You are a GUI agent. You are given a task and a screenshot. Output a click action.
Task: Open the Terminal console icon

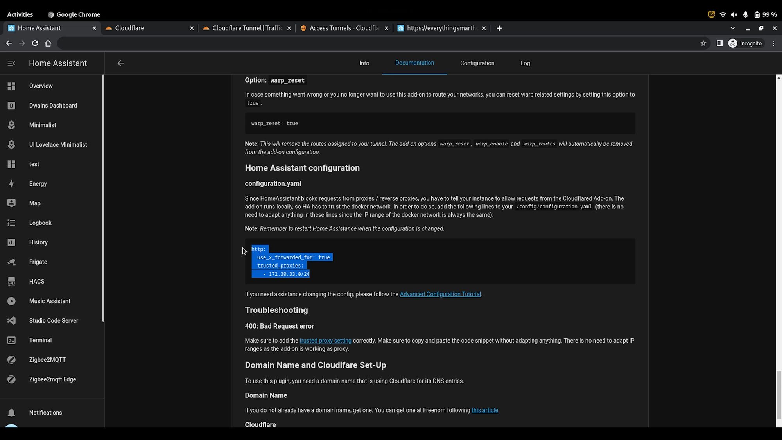click(11, 340)
